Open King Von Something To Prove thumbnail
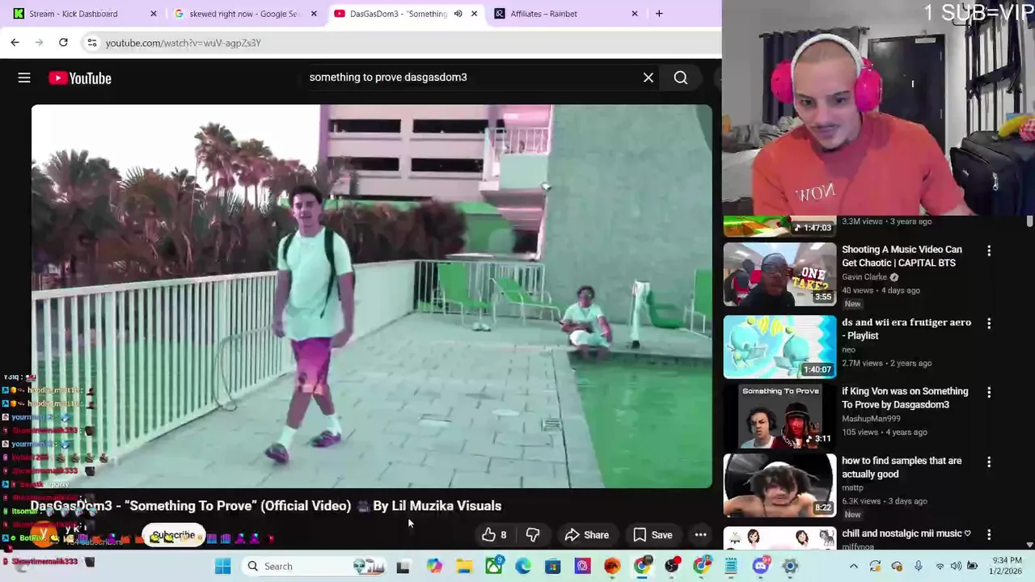1035x582 pixels. point(779,415)
